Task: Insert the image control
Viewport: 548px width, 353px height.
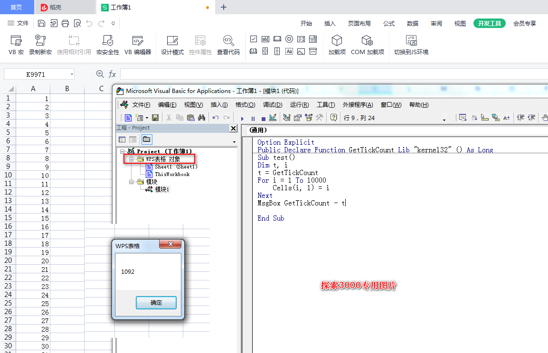Action: pyautogui.click(x=301, y=51)
